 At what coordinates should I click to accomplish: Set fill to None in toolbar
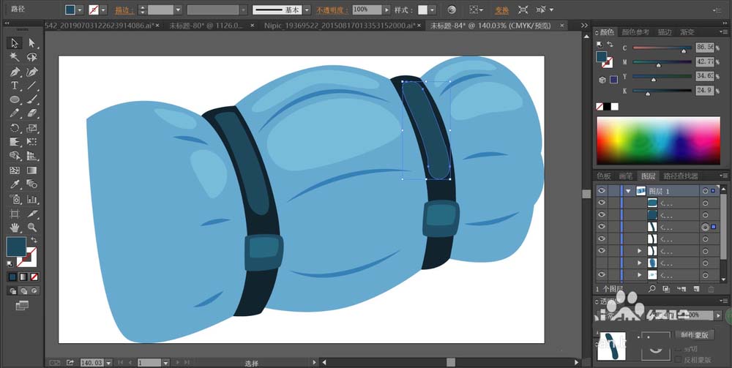coord(34,277)
